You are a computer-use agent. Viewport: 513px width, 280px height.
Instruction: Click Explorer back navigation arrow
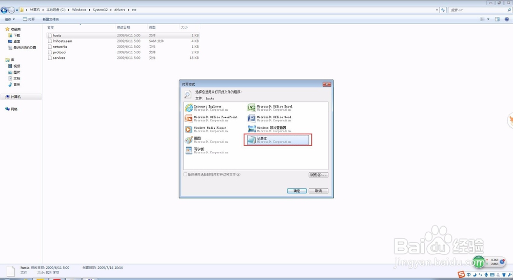point(4,10)
